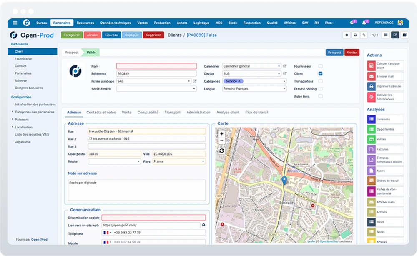Screen dimensions: 417x256
Task: Expand the Pays France dropdown
Action: pyautogui.click(x=179, y=161)
